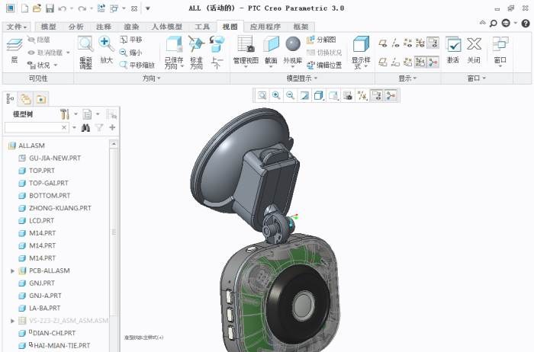
Task: Switch to the 工具 (Tools) tab
Action: (x=202, y=27)
